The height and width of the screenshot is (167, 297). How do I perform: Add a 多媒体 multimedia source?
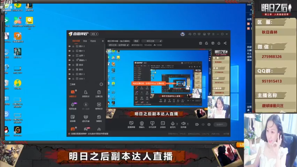[x=163, y=125]
